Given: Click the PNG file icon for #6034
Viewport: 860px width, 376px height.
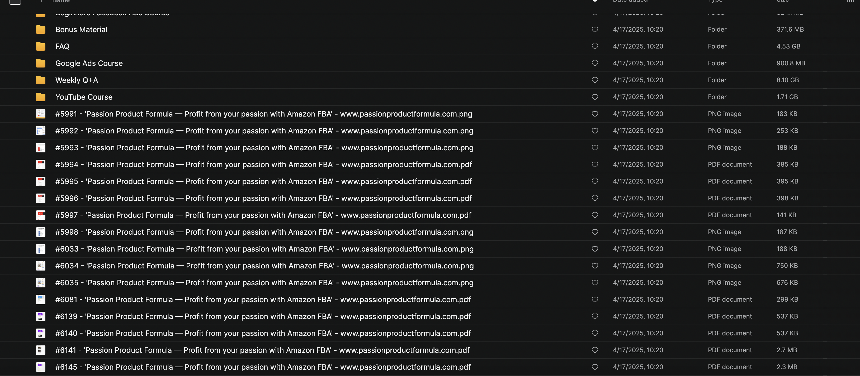Looking at the screenshot, I should 40,266.
